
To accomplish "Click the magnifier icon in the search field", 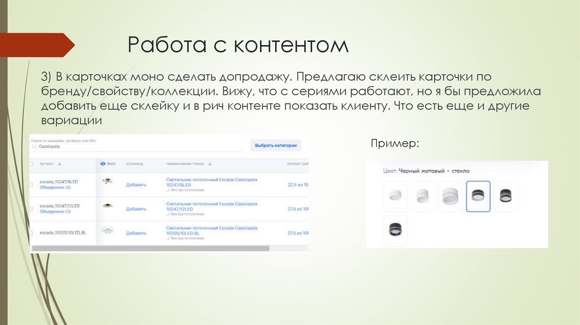I will point(34,147).
